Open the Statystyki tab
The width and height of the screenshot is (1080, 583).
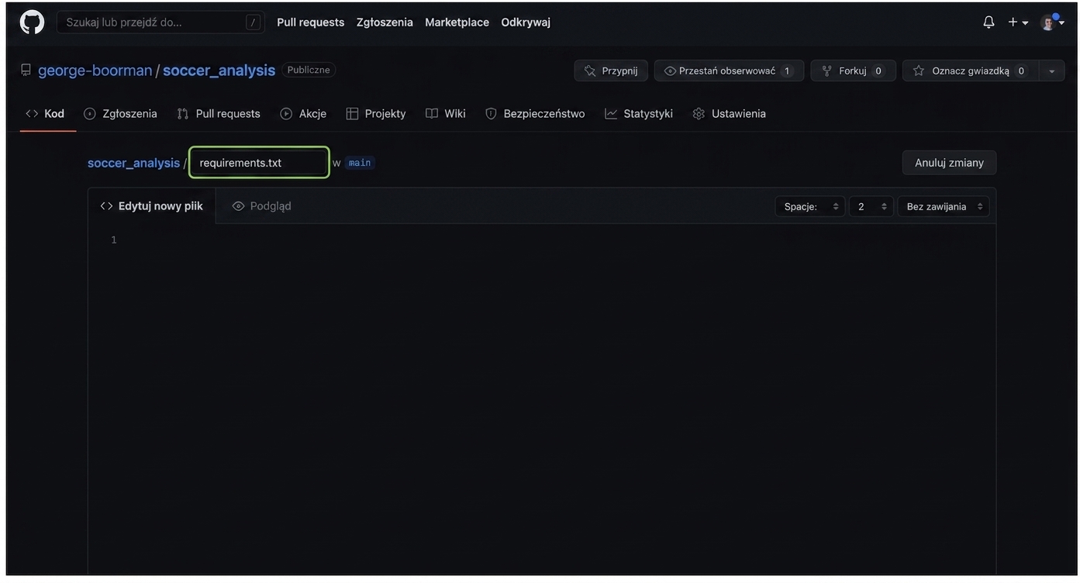(639, 114)
